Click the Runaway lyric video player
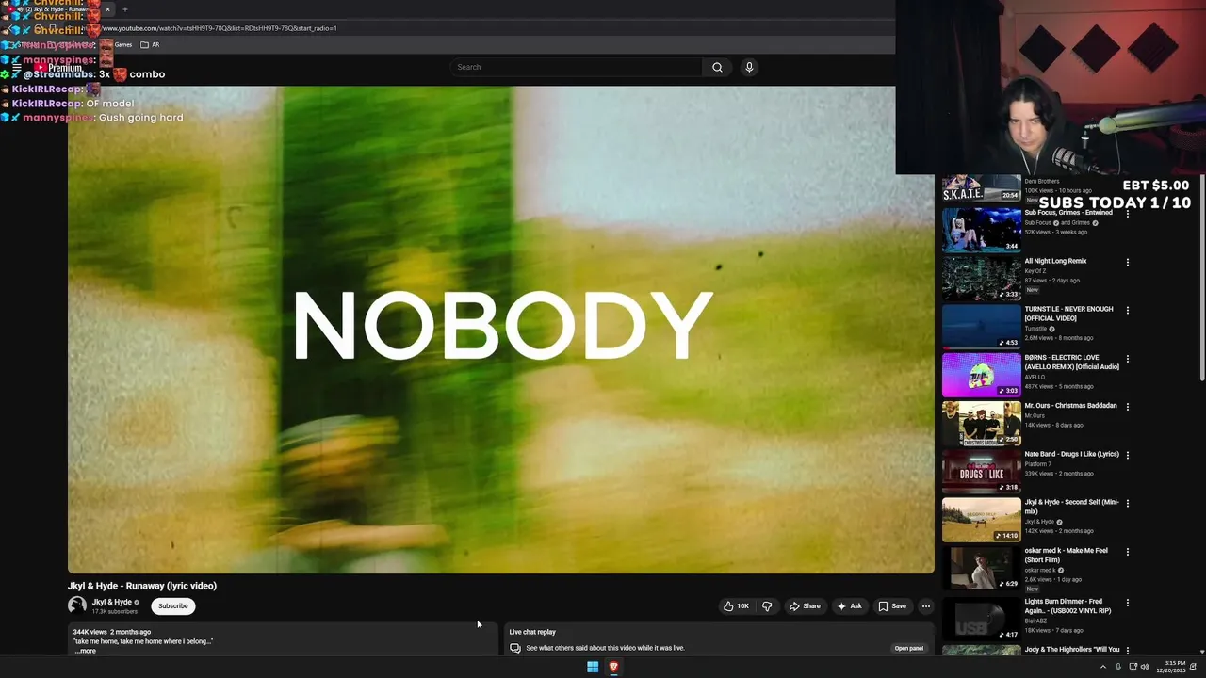 tap(500, 330)
